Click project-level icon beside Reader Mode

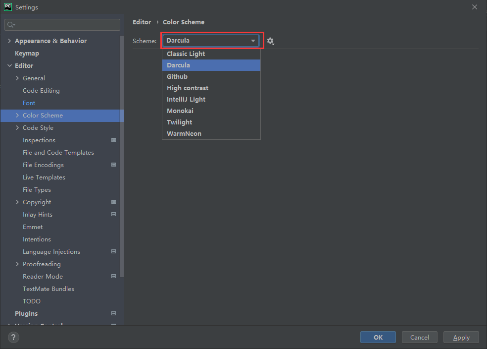pos(113,277)
